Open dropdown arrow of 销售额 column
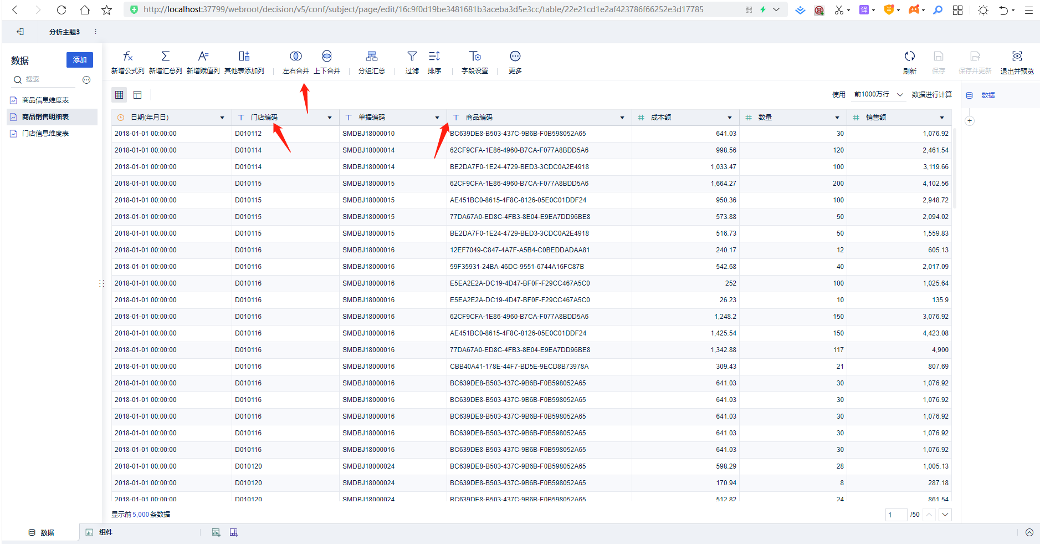This screenshot has height=544, width=1040. click(942, 118)
